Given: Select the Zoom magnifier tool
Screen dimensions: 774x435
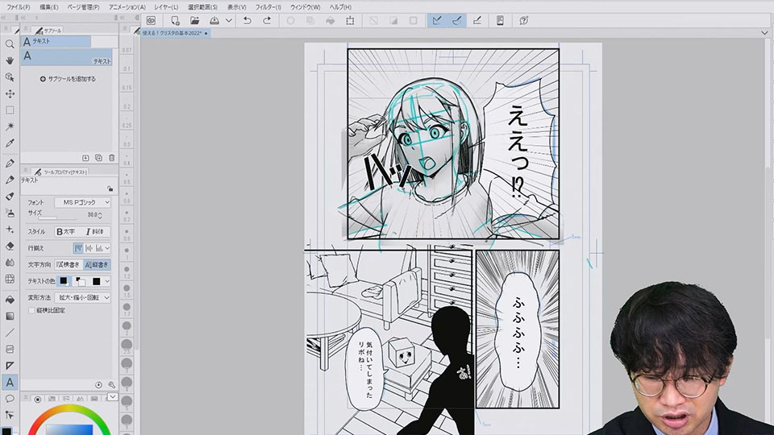Looking at the screenshot, I should tap(10, 44).
